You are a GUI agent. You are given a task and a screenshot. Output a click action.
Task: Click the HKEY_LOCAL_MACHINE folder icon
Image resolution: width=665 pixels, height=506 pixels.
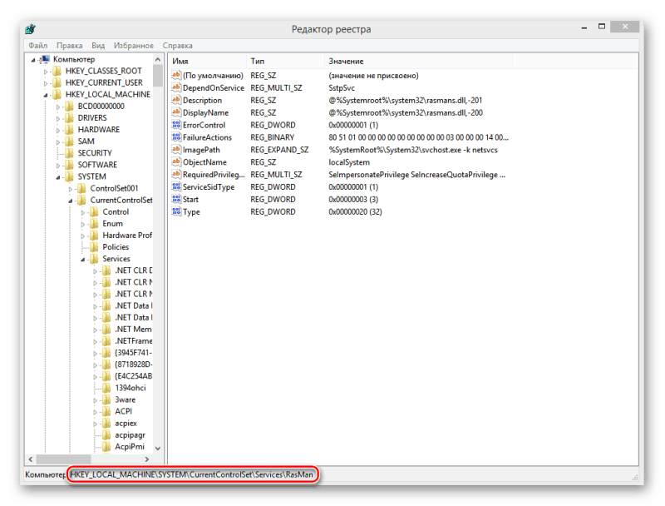[x=57, y=94]
